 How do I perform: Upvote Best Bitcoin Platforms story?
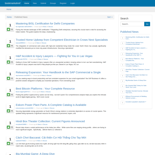(9, 95)
